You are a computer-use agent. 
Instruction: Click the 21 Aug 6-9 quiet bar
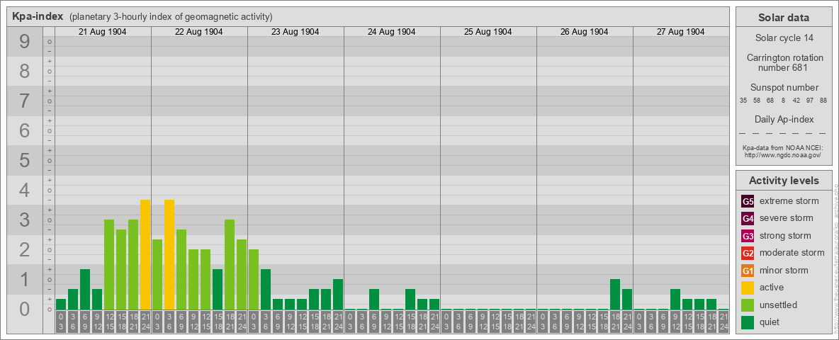(x=85, y=289)
